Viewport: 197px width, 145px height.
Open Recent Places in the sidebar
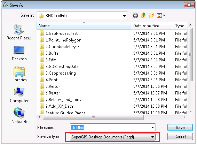point(19,32)
